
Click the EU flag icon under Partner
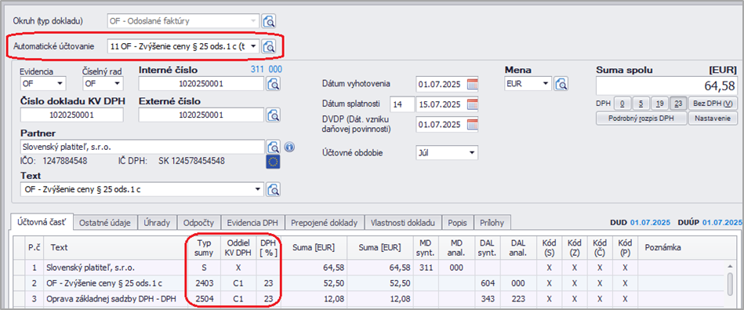[273, 162]
